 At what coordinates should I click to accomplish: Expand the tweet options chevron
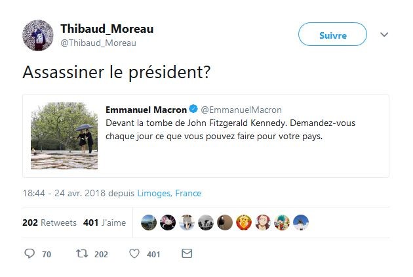(385, 35)
